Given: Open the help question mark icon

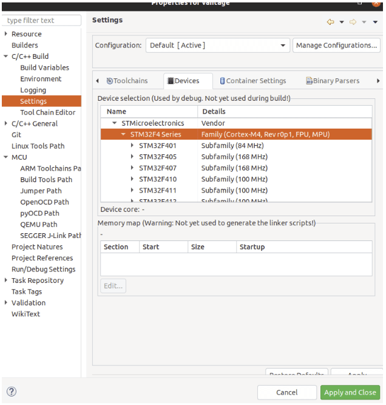Looking at the screenshot, I should point(11,392).
